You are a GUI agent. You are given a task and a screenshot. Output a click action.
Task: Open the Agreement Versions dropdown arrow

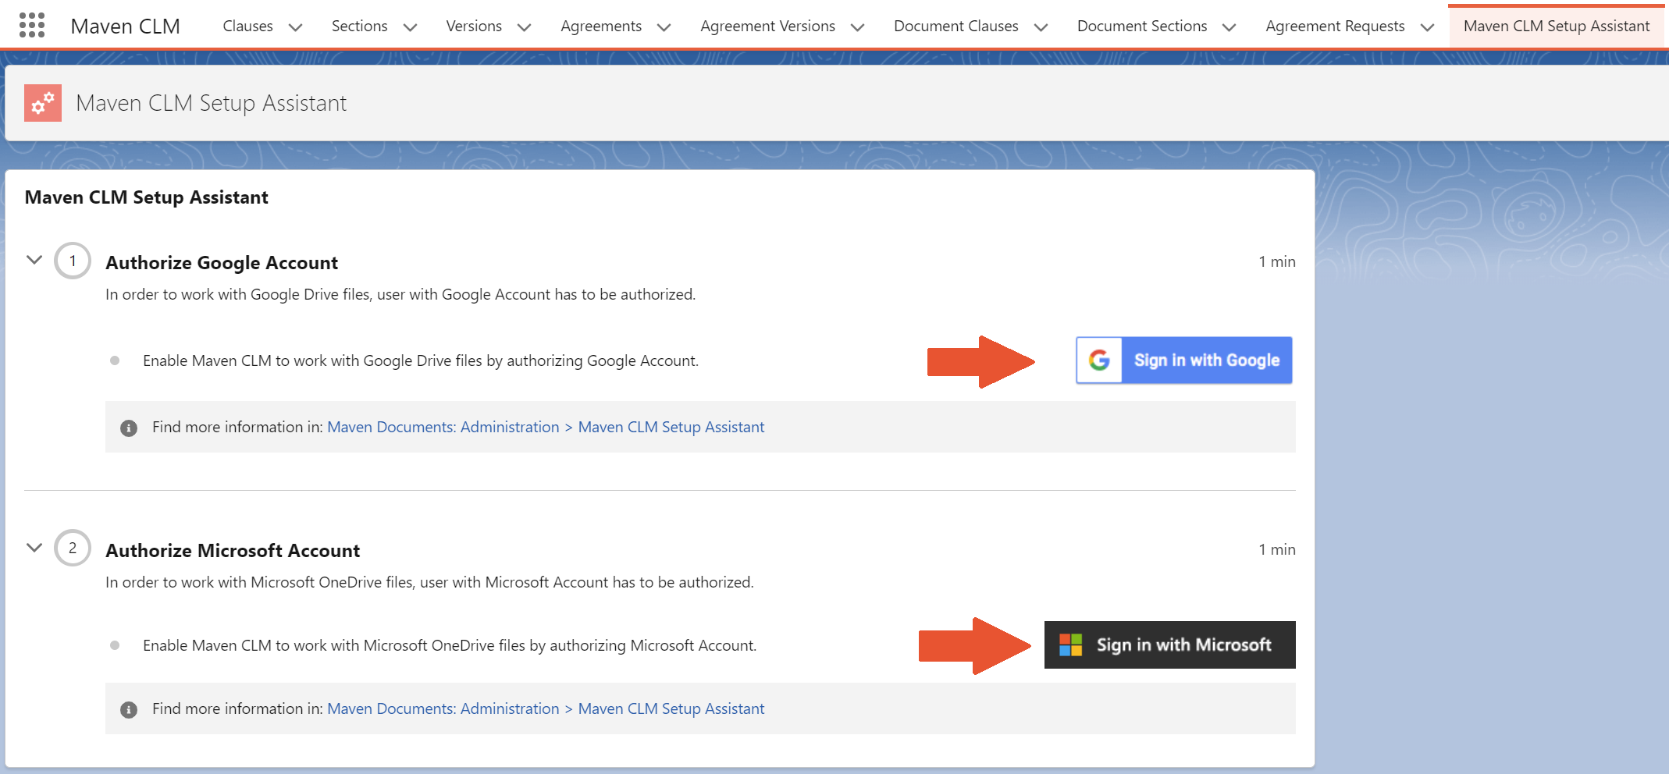coord(857,27)
